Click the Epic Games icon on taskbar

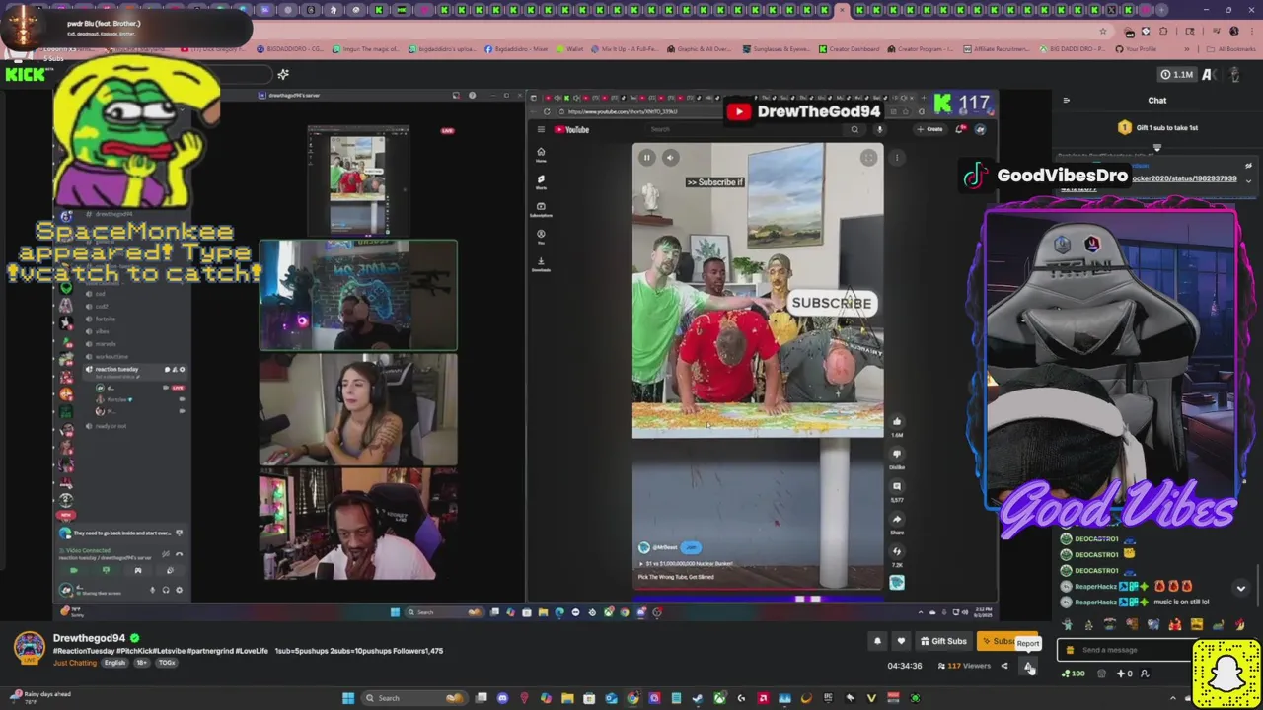pyautogui.click(x=828, y=698)
